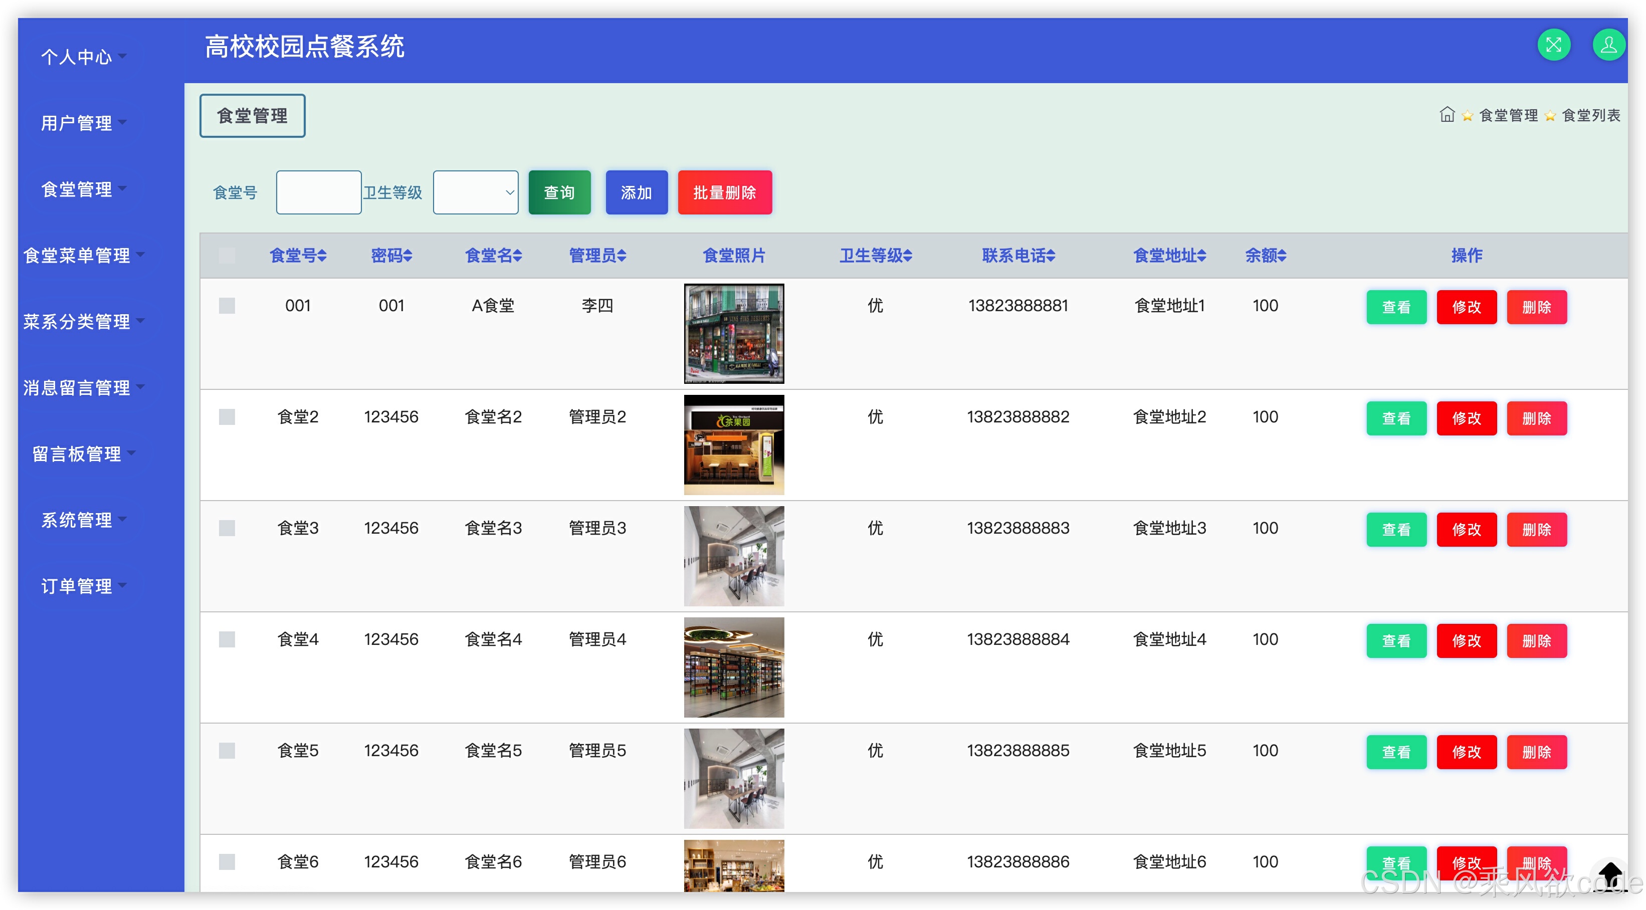1646x910 pixels.
Task: Sort by 余额 column sort icon
Action: pyautogui.click(x=1281, y=256)
